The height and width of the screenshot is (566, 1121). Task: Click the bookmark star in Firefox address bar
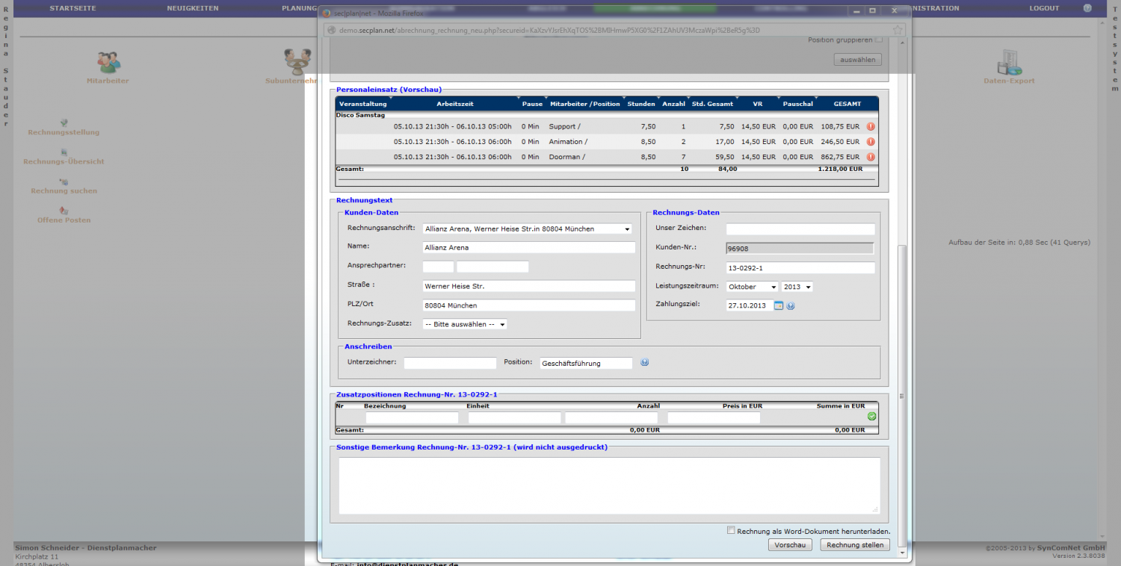coord(898,30)
